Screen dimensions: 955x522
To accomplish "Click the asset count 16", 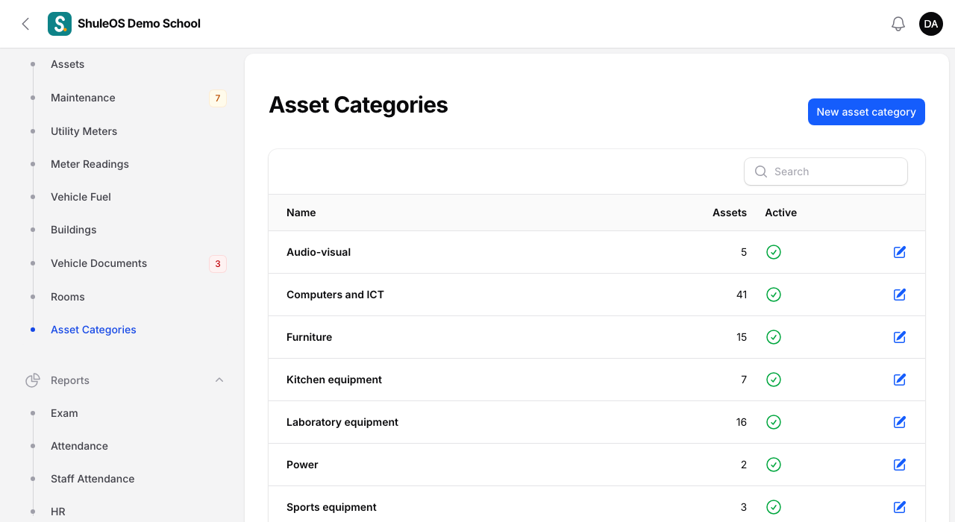I will tap(742, 422).
